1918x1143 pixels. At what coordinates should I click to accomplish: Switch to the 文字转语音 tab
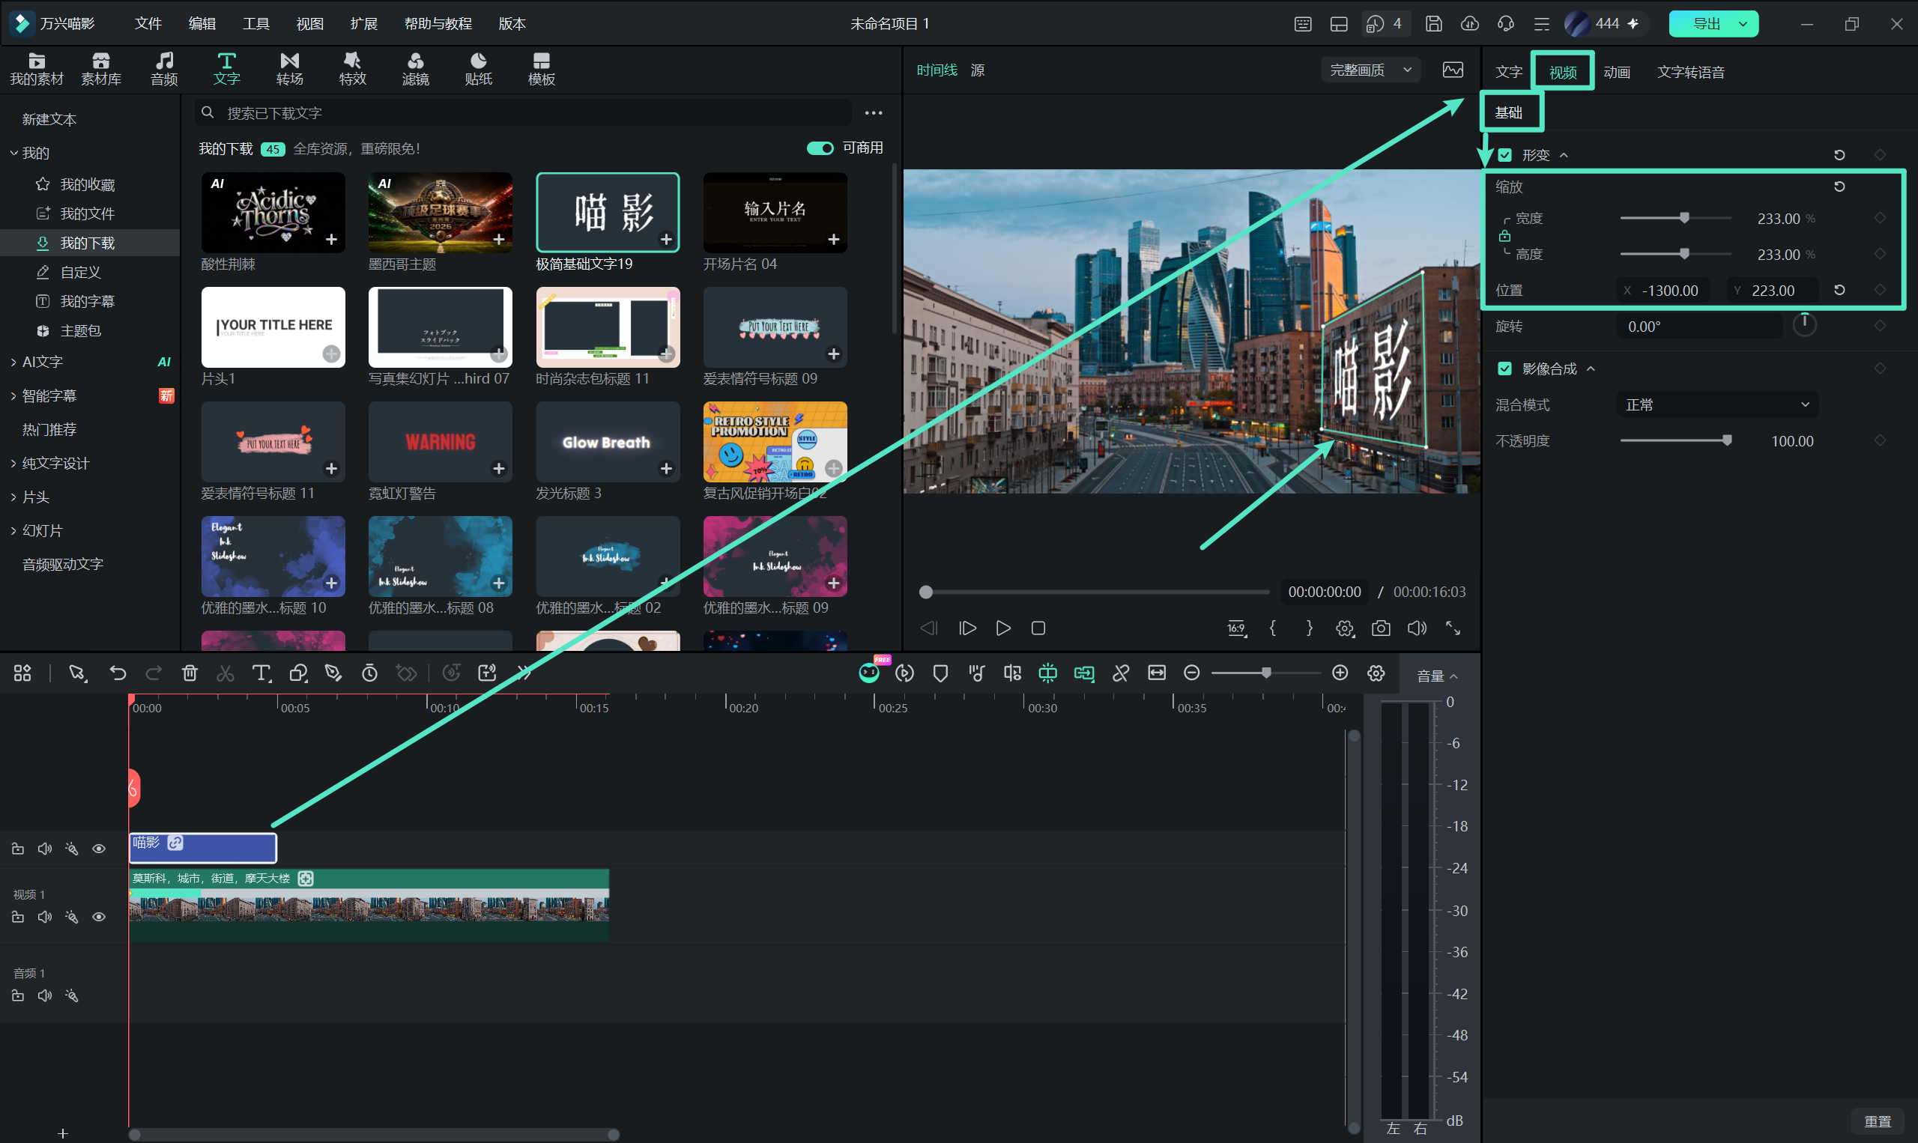(x=1691, y=73)
